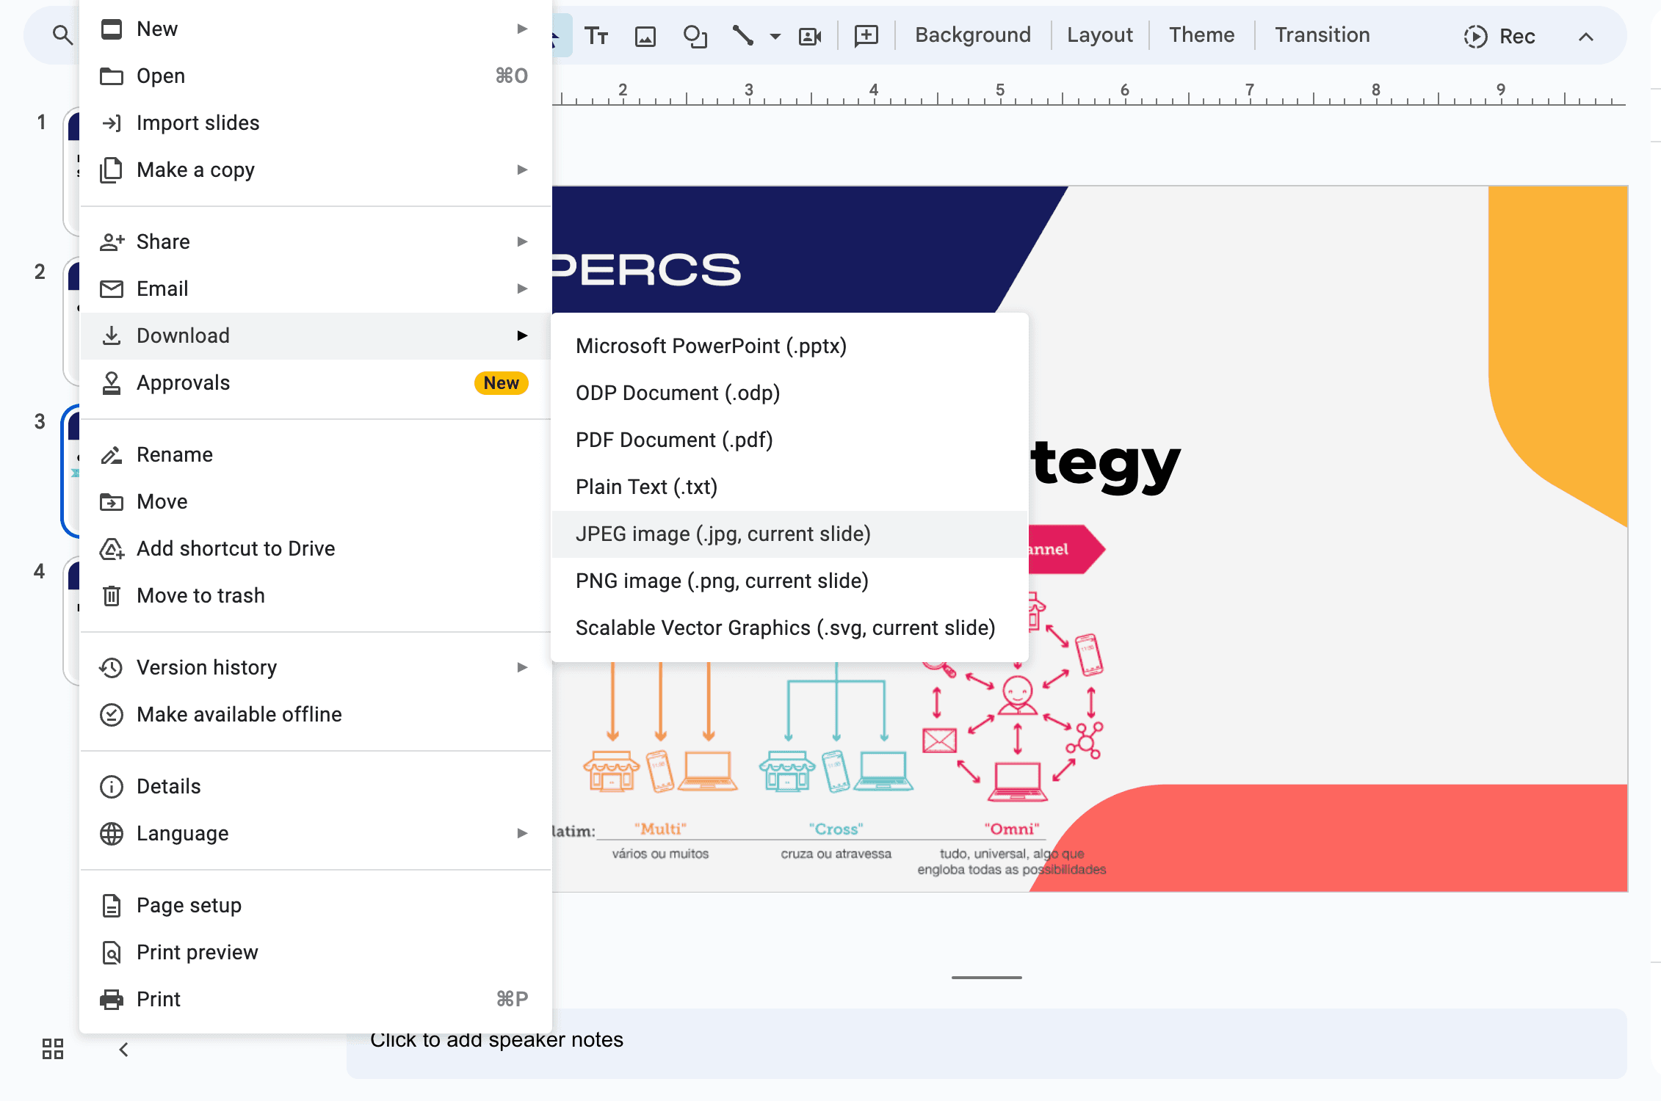Click the Language globe icon

coord(111,833)
